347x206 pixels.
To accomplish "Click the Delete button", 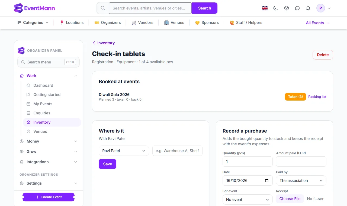I will click(323, 55).
